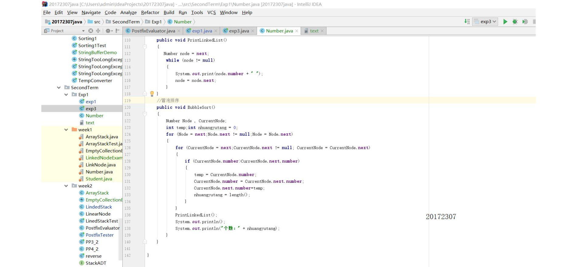This screenshot has width=577, height=267.
Task: Open the File menu
Action: tap(47, 12)
